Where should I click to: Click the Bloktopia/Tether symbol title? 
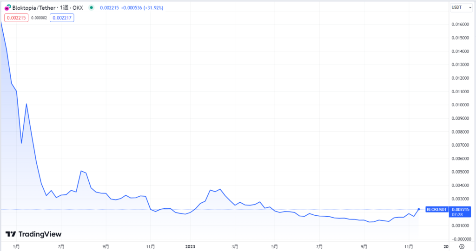(x=33, y=7)
